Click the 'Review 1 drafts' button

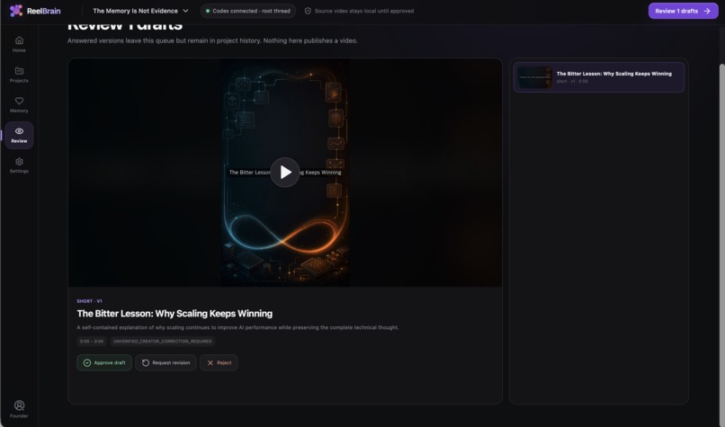pos(683,11)
